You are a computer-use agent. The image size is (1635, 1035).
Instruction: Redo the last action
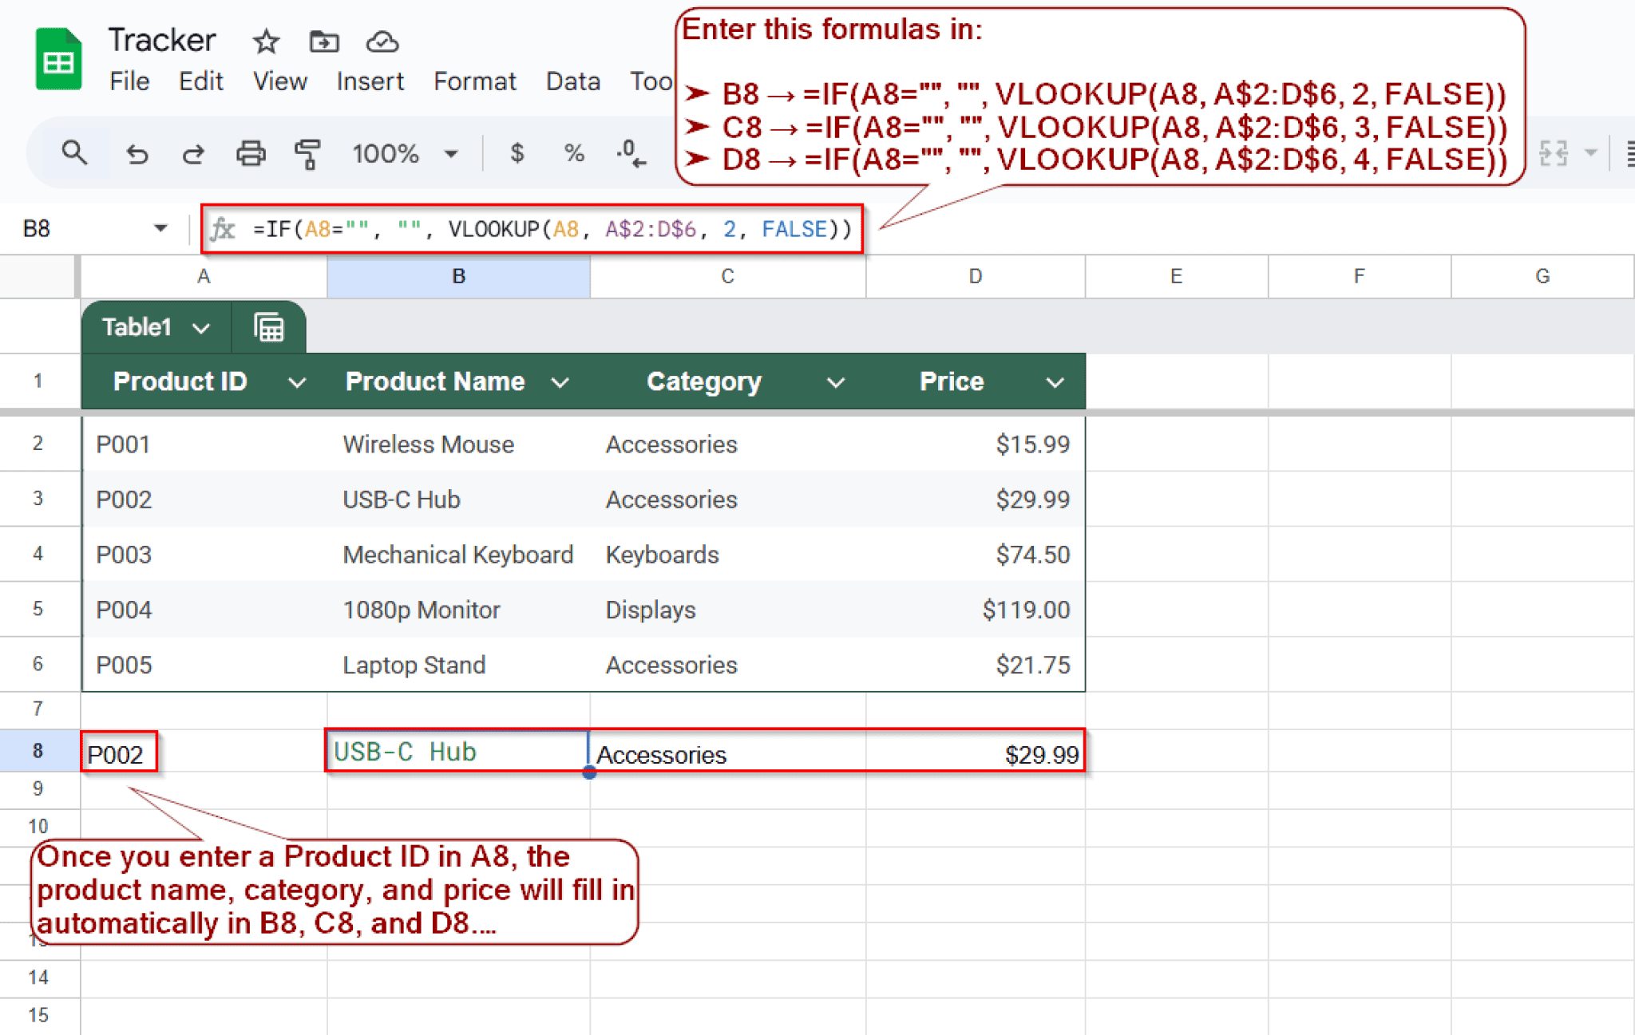click(x=193, y=153)
